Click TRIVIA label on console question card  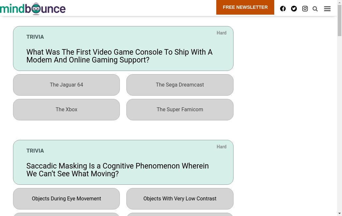click(35, 37)
